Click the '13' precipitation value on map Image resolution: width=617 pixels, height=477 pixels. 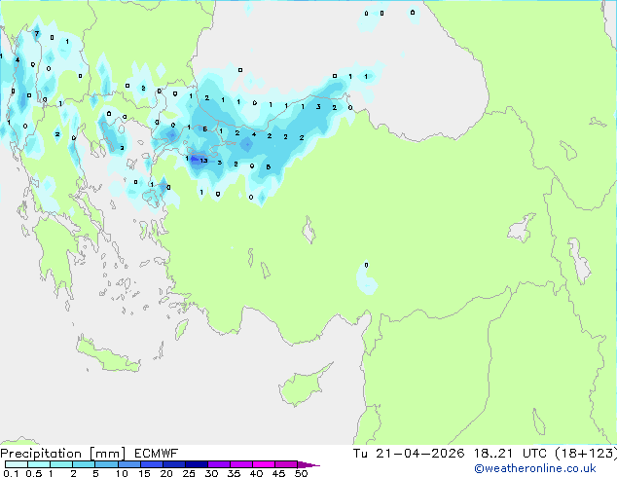[x=203, y=161]
